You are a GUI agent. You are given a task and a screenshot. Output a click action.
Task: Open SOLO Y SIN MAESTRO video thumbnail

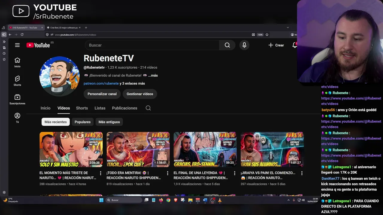[71, 150]
